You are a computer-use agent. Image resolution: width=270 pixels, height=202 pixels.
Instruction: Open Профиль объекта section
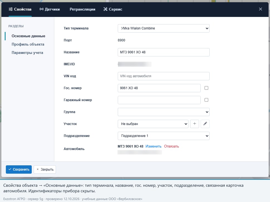(28, 44)
